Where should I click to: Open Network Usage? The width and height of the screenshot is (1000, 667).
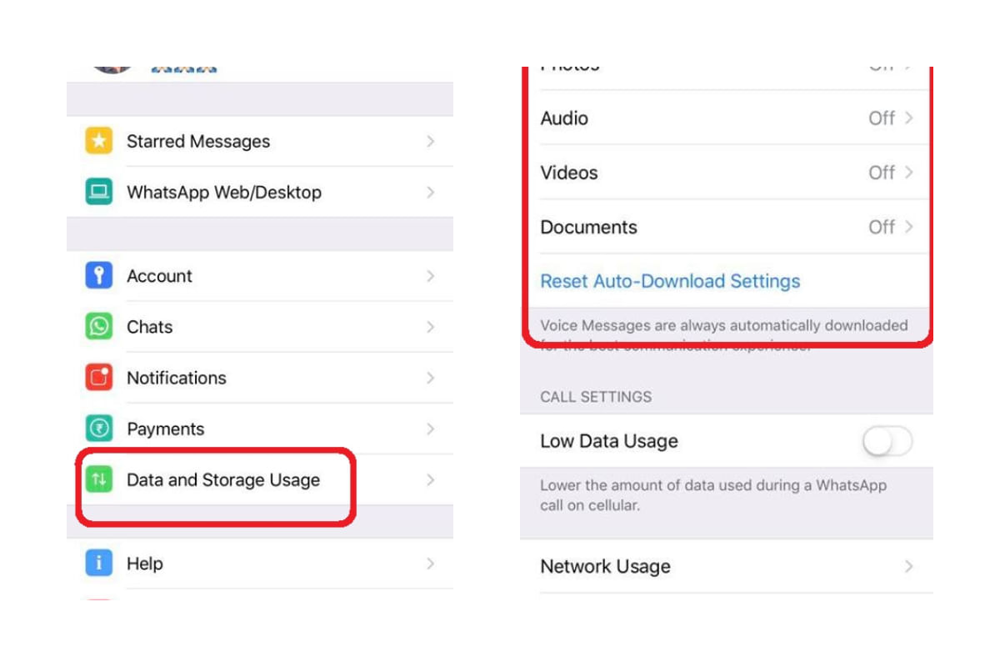point(725,566)
